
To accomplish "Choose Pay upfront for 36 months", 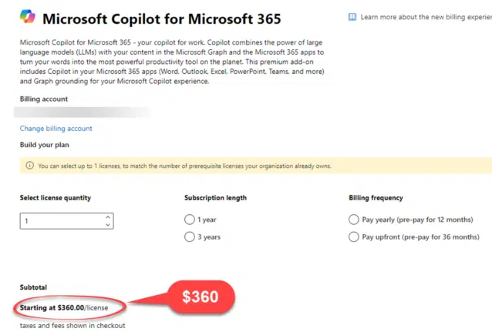I will point(354,236).
